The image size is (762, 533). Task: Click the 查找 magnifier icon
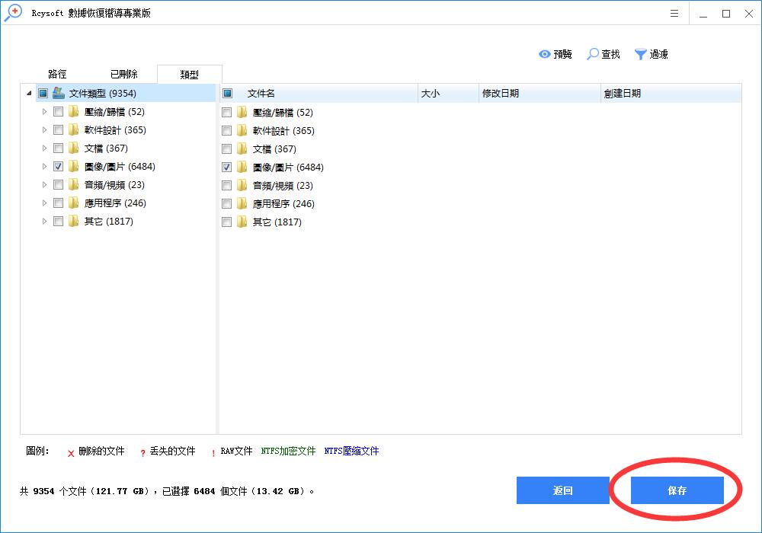[593, 54]
